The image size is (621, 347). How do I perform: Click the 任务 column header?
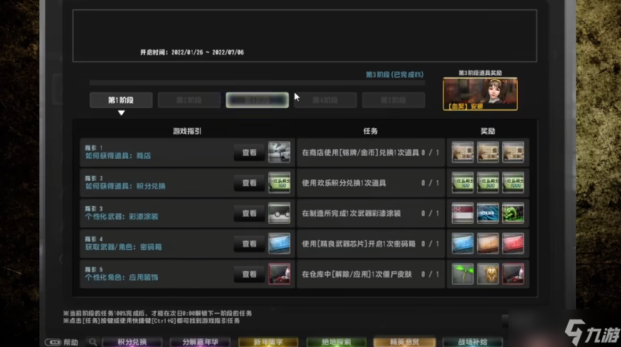[370, 131]
